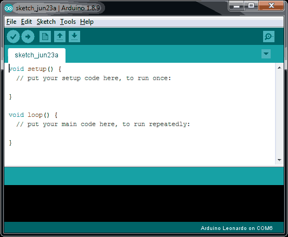Screen dimensions: 288x237
Task: Open the File menu
Action: click(x=11, y=22)
